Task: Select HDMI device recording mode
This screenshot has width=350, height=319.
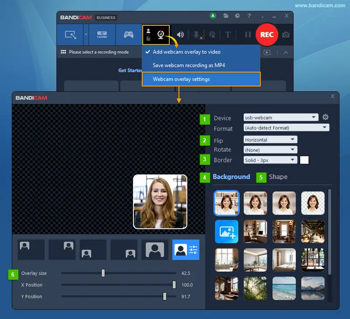Action: (x=102, y=35)
